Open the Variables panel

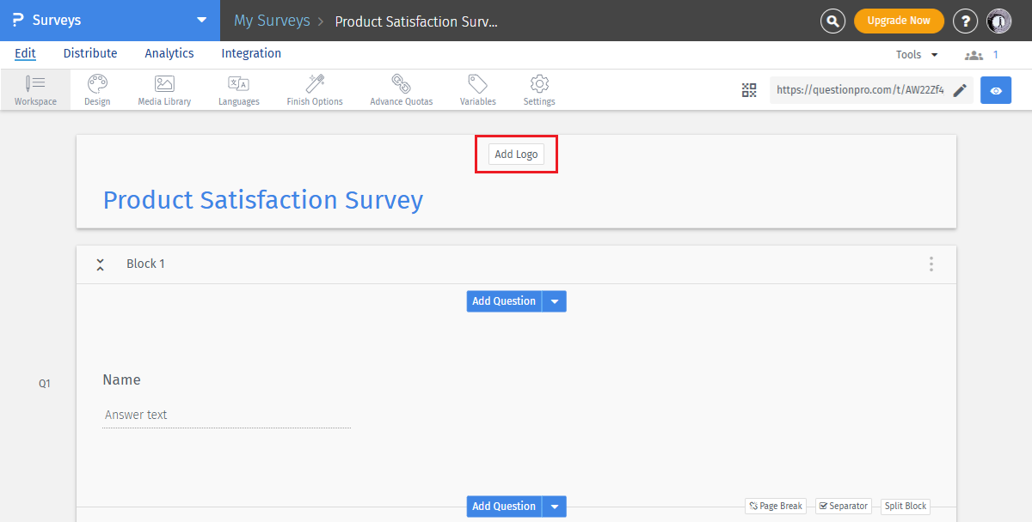[477, 89]
